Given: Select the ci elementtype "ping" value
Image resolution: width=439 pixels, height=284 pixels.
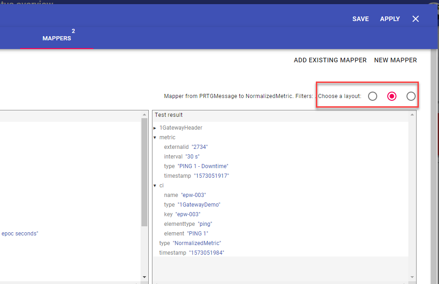Looking at the screenshot, I should [205, 224].
